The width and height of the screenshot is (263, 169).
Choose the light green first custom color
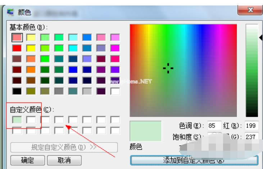tap(17, 119)
